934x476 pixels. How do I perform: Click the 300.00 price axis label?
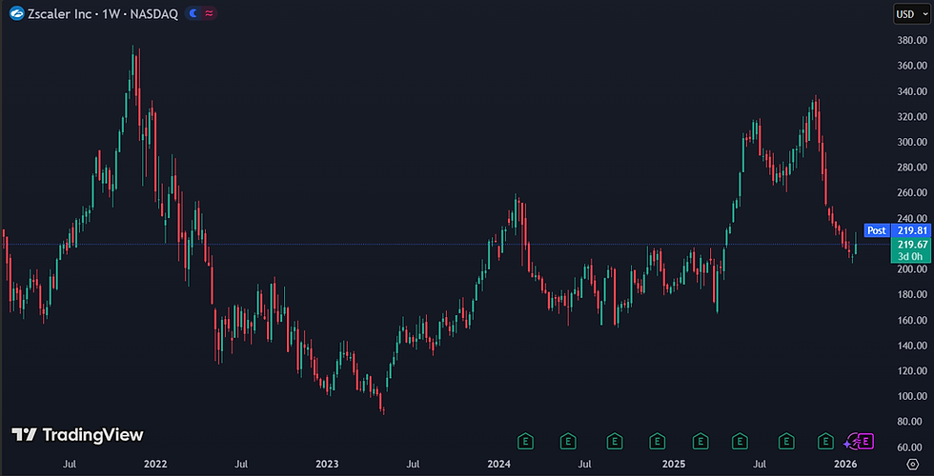point(911,142)
